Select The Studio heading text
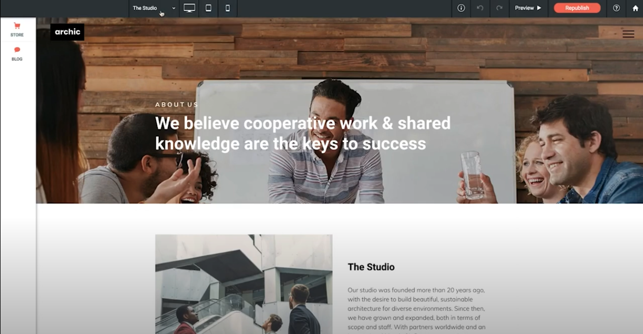Screen dimensions: 643x334 tap(371, 267)
